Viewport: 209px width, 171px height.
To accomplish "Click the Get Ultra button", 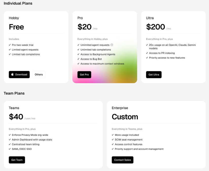I will 154,75.
